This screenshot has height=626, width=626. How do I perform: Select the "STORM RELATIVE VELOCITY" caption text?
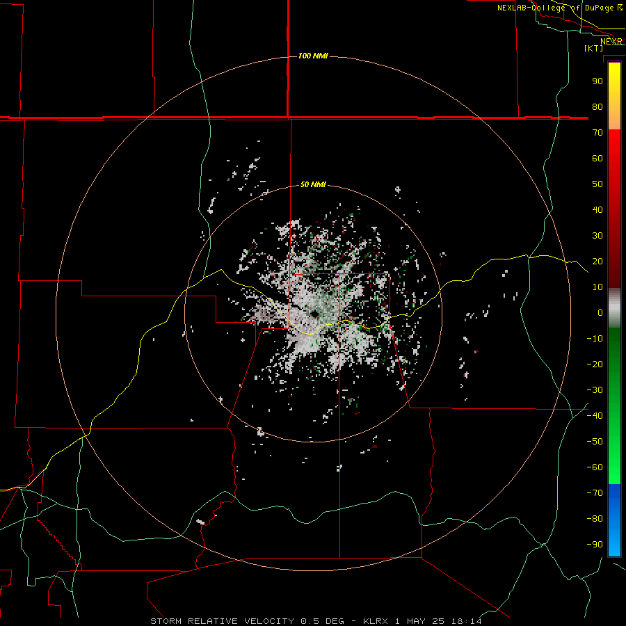coord(222,621)
